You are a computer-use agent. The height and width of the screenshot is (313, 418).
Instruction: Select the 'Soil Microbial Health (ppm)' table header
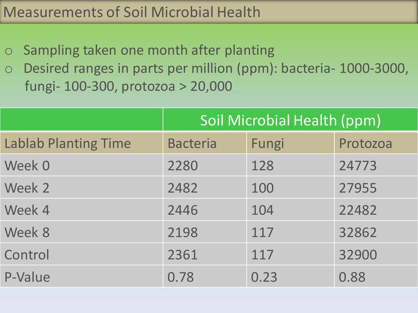290,121
